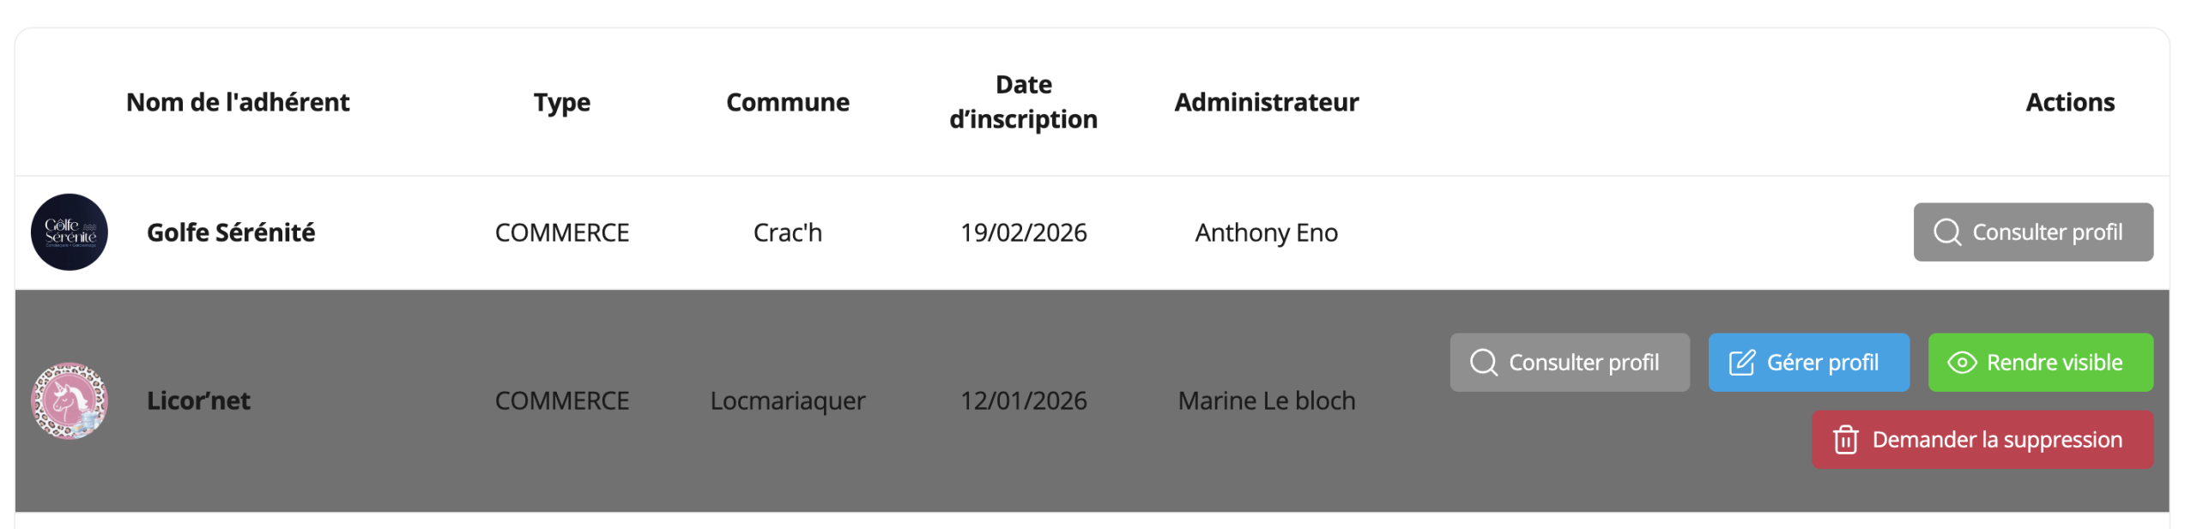Viewport: 2197px width, 529px height.
Task: Sort by Nom de l'adhérent column header
Action: click(238, 102)
